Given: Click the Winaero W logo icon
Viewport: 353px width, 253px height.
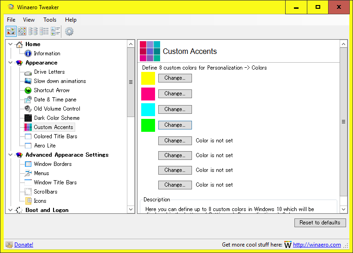Looking at the screenshot, I should click(x=288, y=244).
